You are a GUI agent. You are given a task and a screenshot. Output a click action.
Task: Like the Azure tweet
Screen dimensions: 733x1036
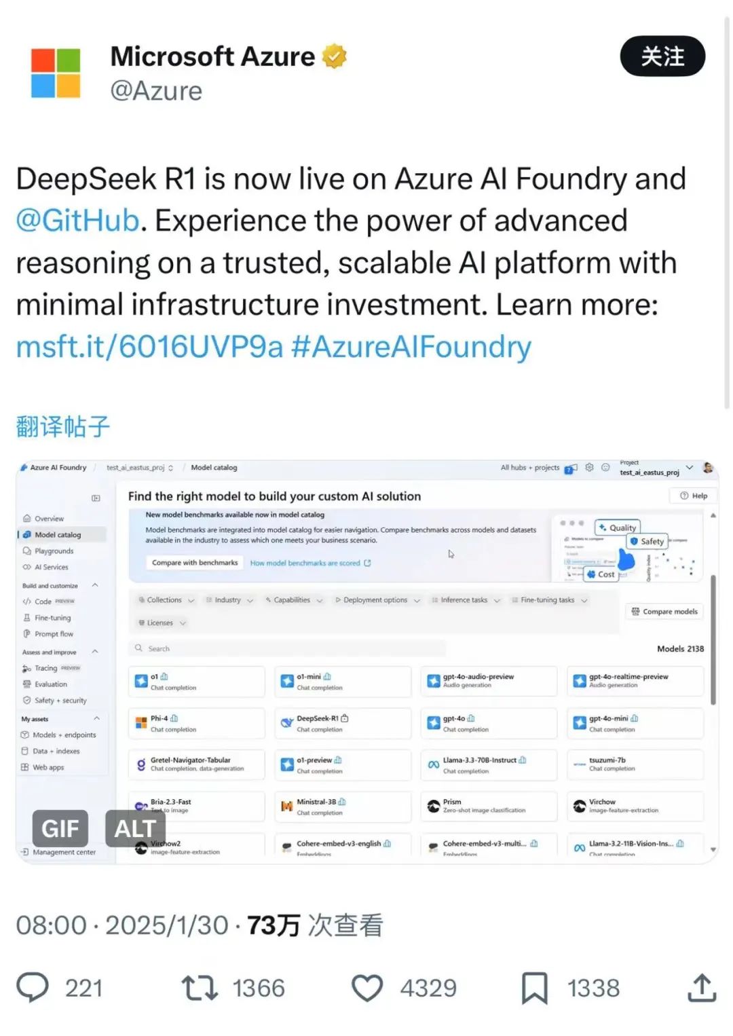(x=368, y=988)
